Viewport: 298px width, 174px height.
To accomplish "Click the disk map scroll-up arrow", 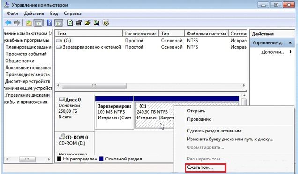I will [244, 95].
